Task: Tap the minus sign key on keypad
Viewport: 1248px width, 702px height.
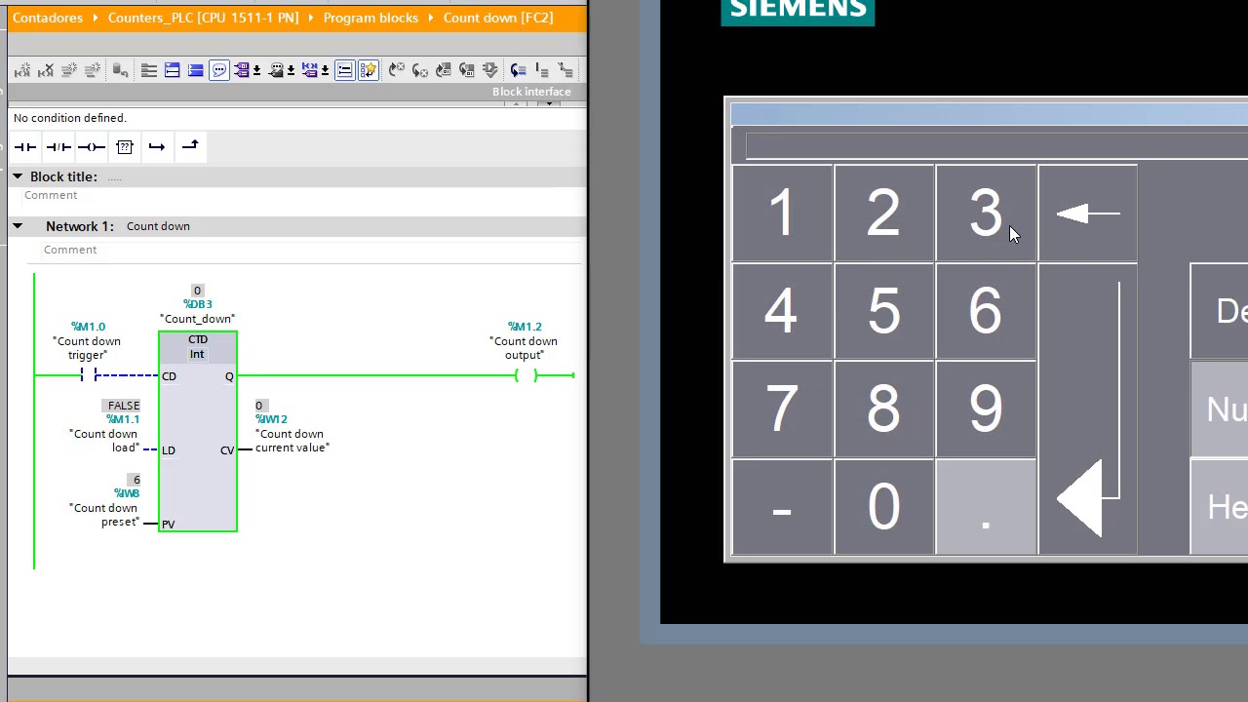Action: click(x=782, y=507)
